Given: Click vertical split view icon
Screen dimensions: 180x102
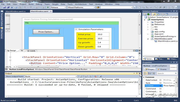Looking at the screenshot, I should [134, 51].
